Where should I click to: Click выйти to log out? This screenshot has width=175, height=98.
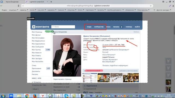pos(137,27)
